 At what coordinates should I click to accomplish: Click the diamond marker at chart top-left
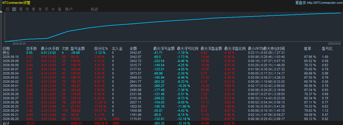[1, 12]
